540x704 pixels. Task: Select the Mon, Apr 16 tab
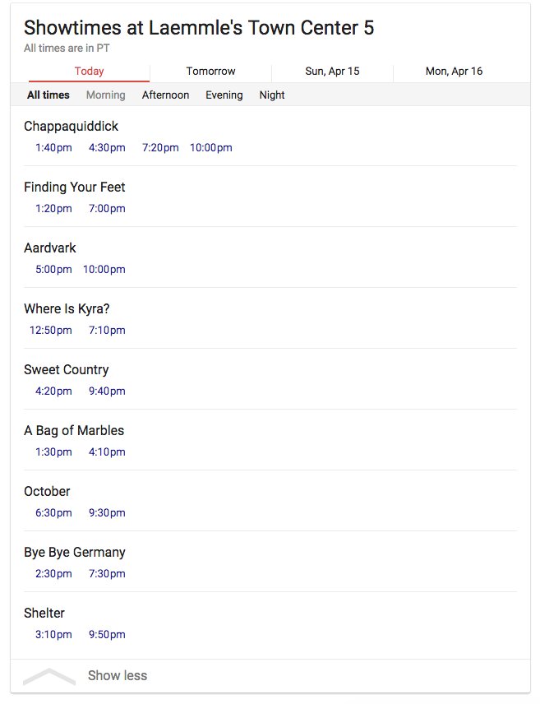tap(454, 72)
